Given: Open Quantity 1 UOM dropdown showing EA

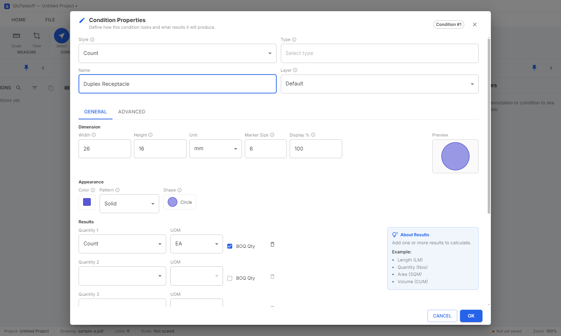Looking at the screenshot, I should (197, 244).
